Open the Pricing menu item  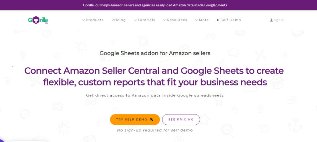coord(119,20)
